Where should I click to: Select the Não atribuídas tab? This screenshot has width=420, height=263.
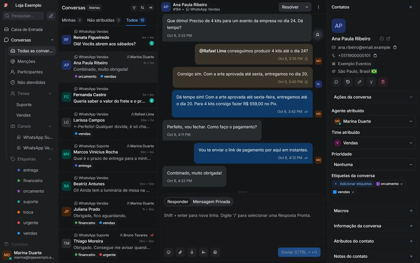pos(104,20)
